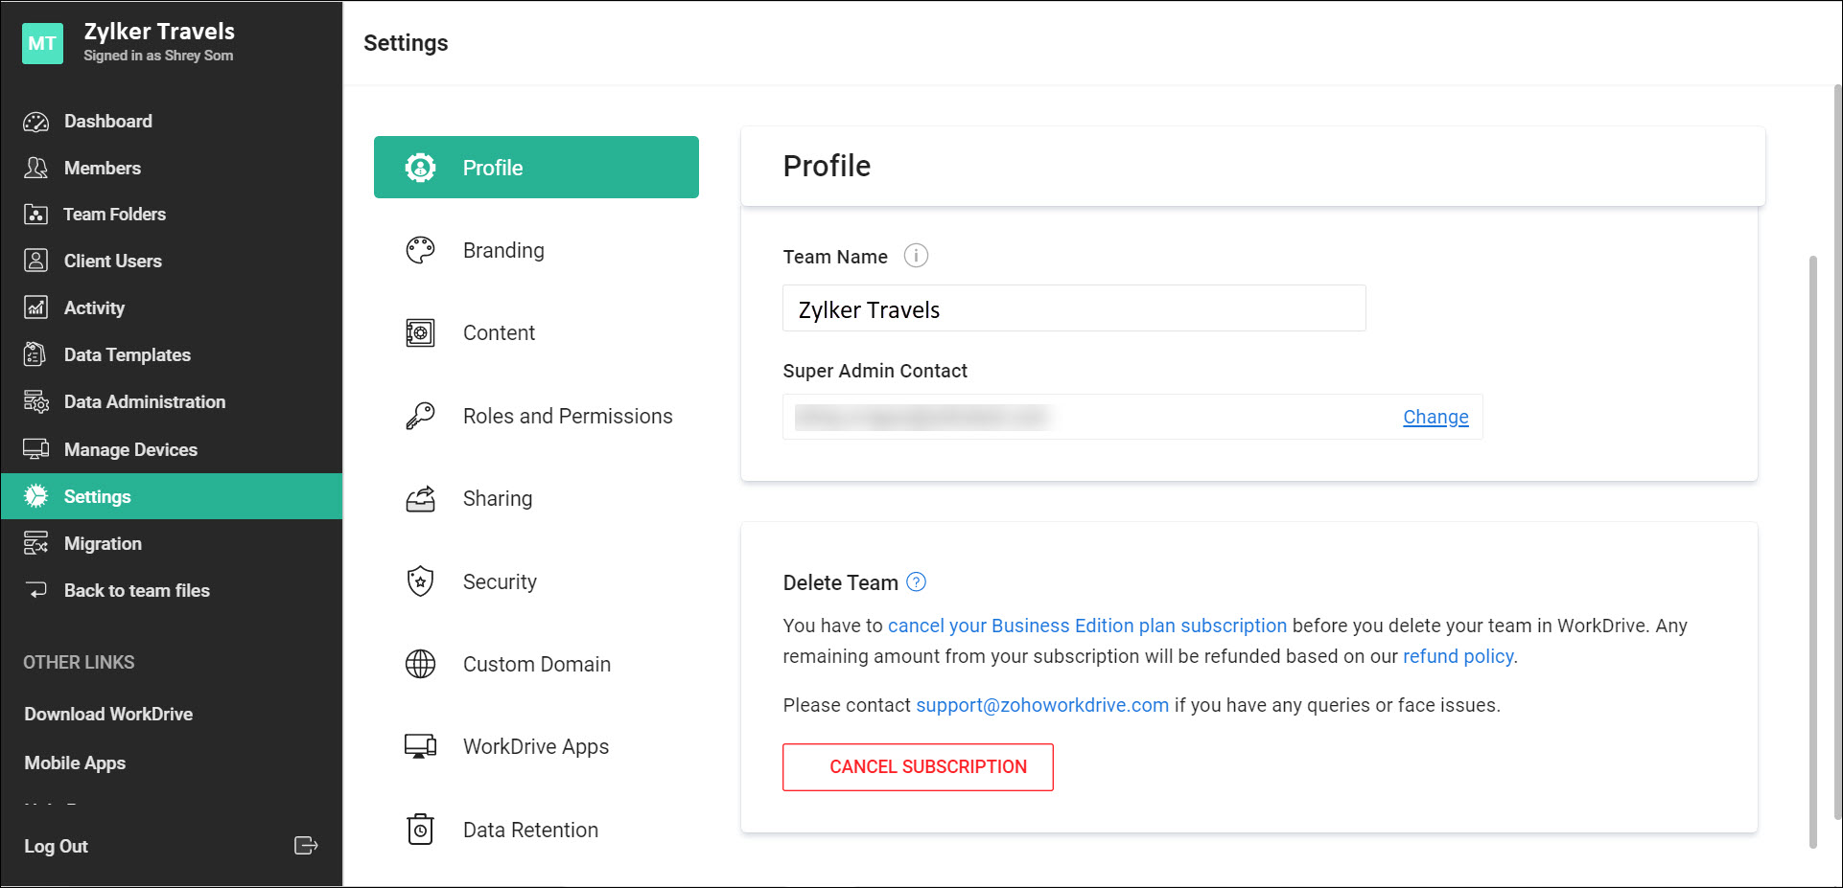Open WorkDrive Apps settings
This screenshot has height=888, width=1843.
(x=536, y=746)
